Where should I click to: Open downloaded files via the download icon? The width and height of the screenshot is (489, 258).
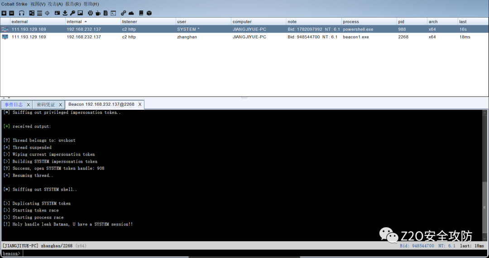click(x=65, y=13)
